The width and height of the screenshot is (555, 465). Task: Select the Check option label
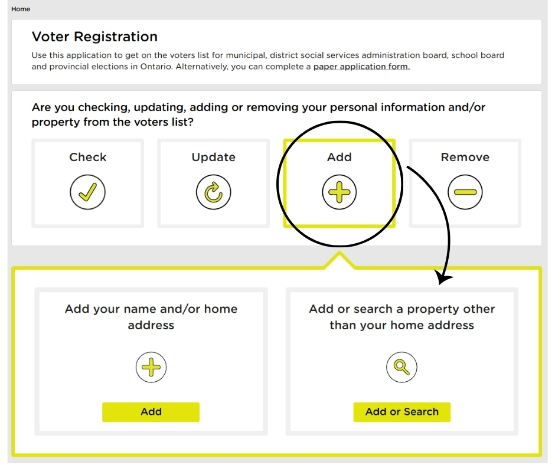point(87,157)
